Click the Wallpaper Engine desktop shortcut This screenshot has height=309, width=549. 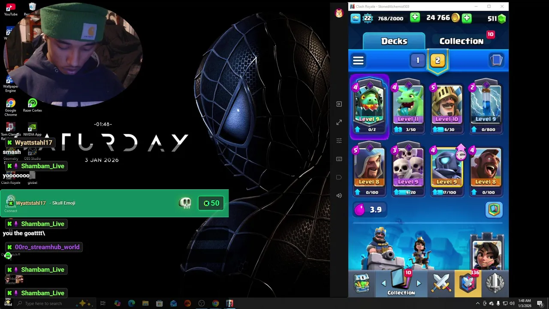11,85
